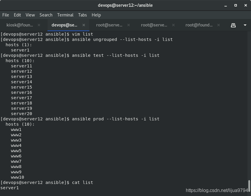Close the terminal window
Screen dimensions: 251x196
246,5
